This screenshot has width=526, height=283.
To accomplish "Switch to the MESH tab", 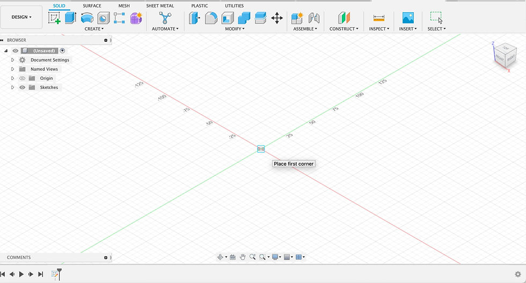I will tap(124, 6).
